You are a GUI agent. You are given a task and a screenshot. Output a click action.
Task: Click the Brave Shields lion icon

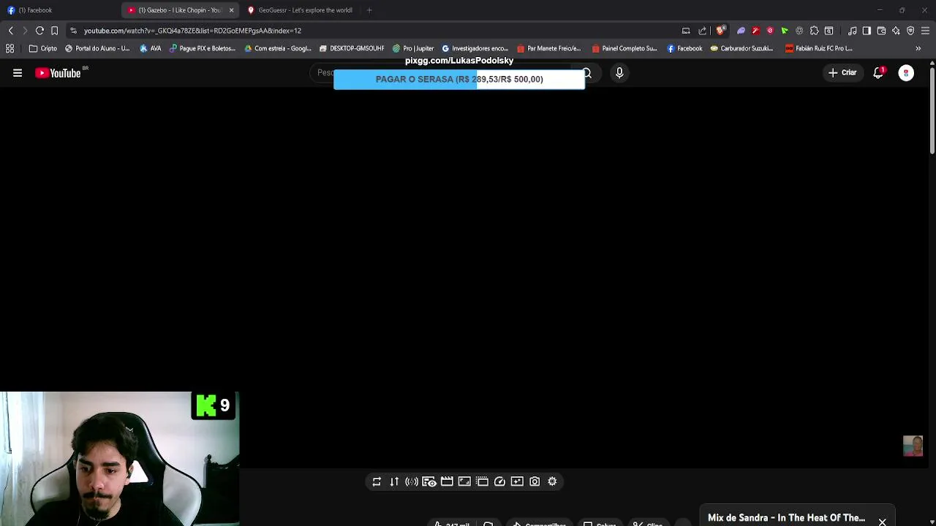(x=720, y=31)
